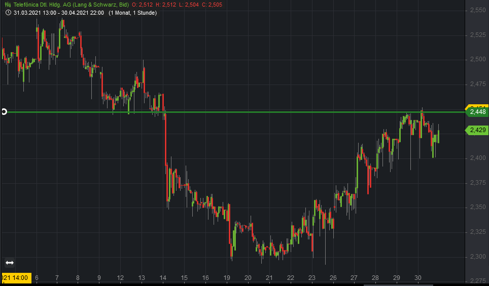Click the price axis value 2,275
The height and width of the screenshot is (286, 489).
point(478,281)
